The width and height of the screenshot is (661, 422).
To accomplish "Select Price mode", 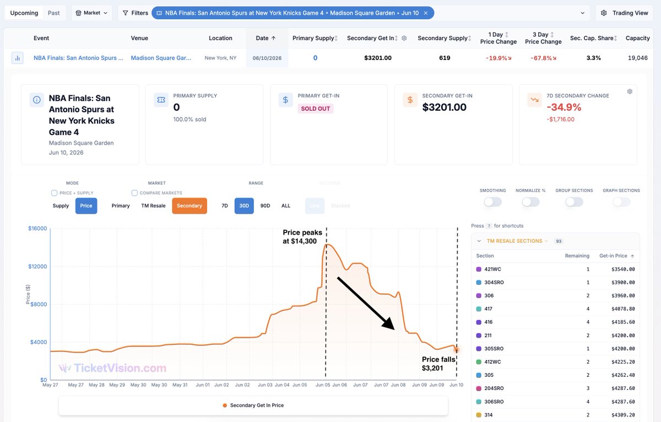I will point(86,205).
